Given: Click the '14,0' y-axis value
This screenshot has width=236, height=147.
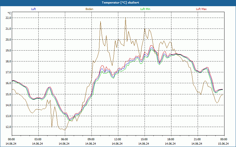Looking at the screenshot, I should pyautogui.click(x=8, y=105).
